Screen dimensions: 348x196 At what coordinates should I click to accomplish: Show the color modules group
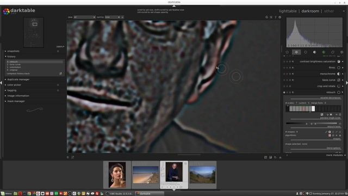coord(324,52)
